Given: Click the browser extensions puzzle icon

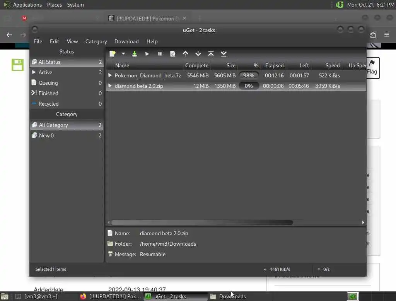Looking at the screenshot, I should tap(373, 34).
